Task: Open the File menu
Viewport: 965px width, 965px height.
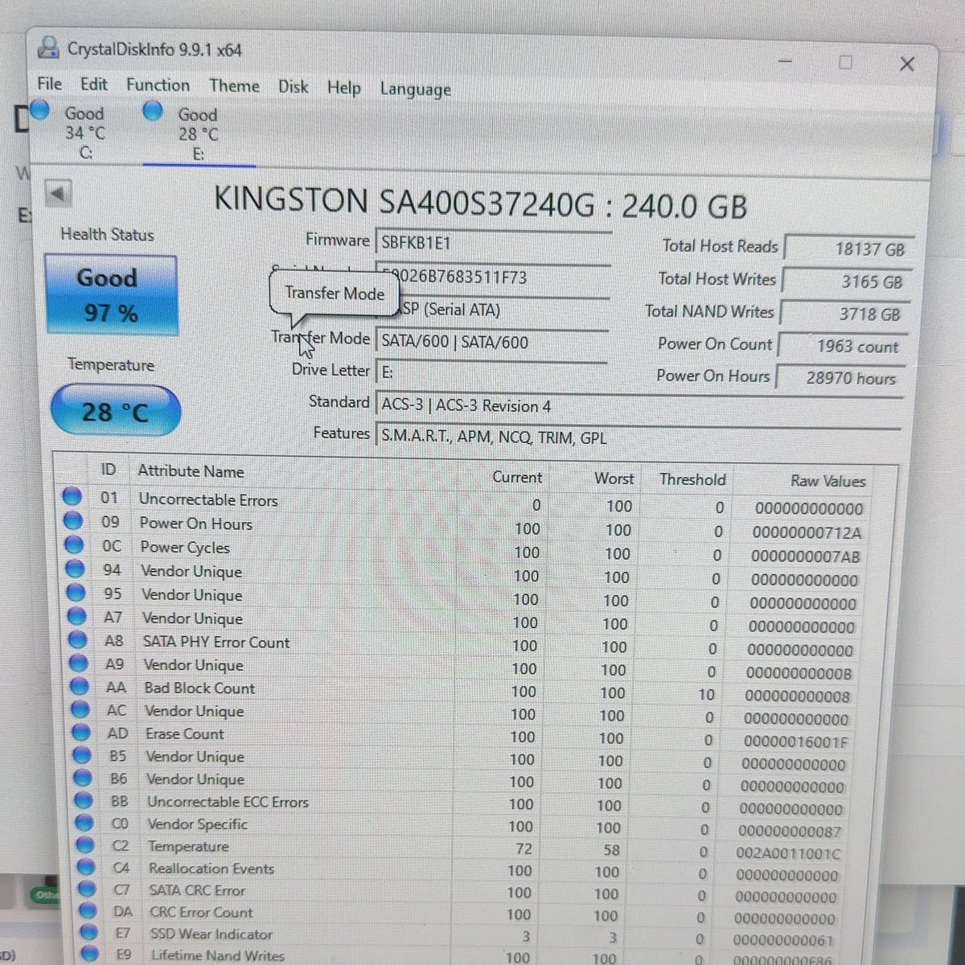Action: click(x=49, y=84)
